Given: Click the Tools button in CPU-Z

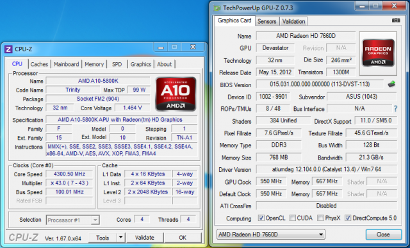Looking at the screenshot, I should pos(102,238).
